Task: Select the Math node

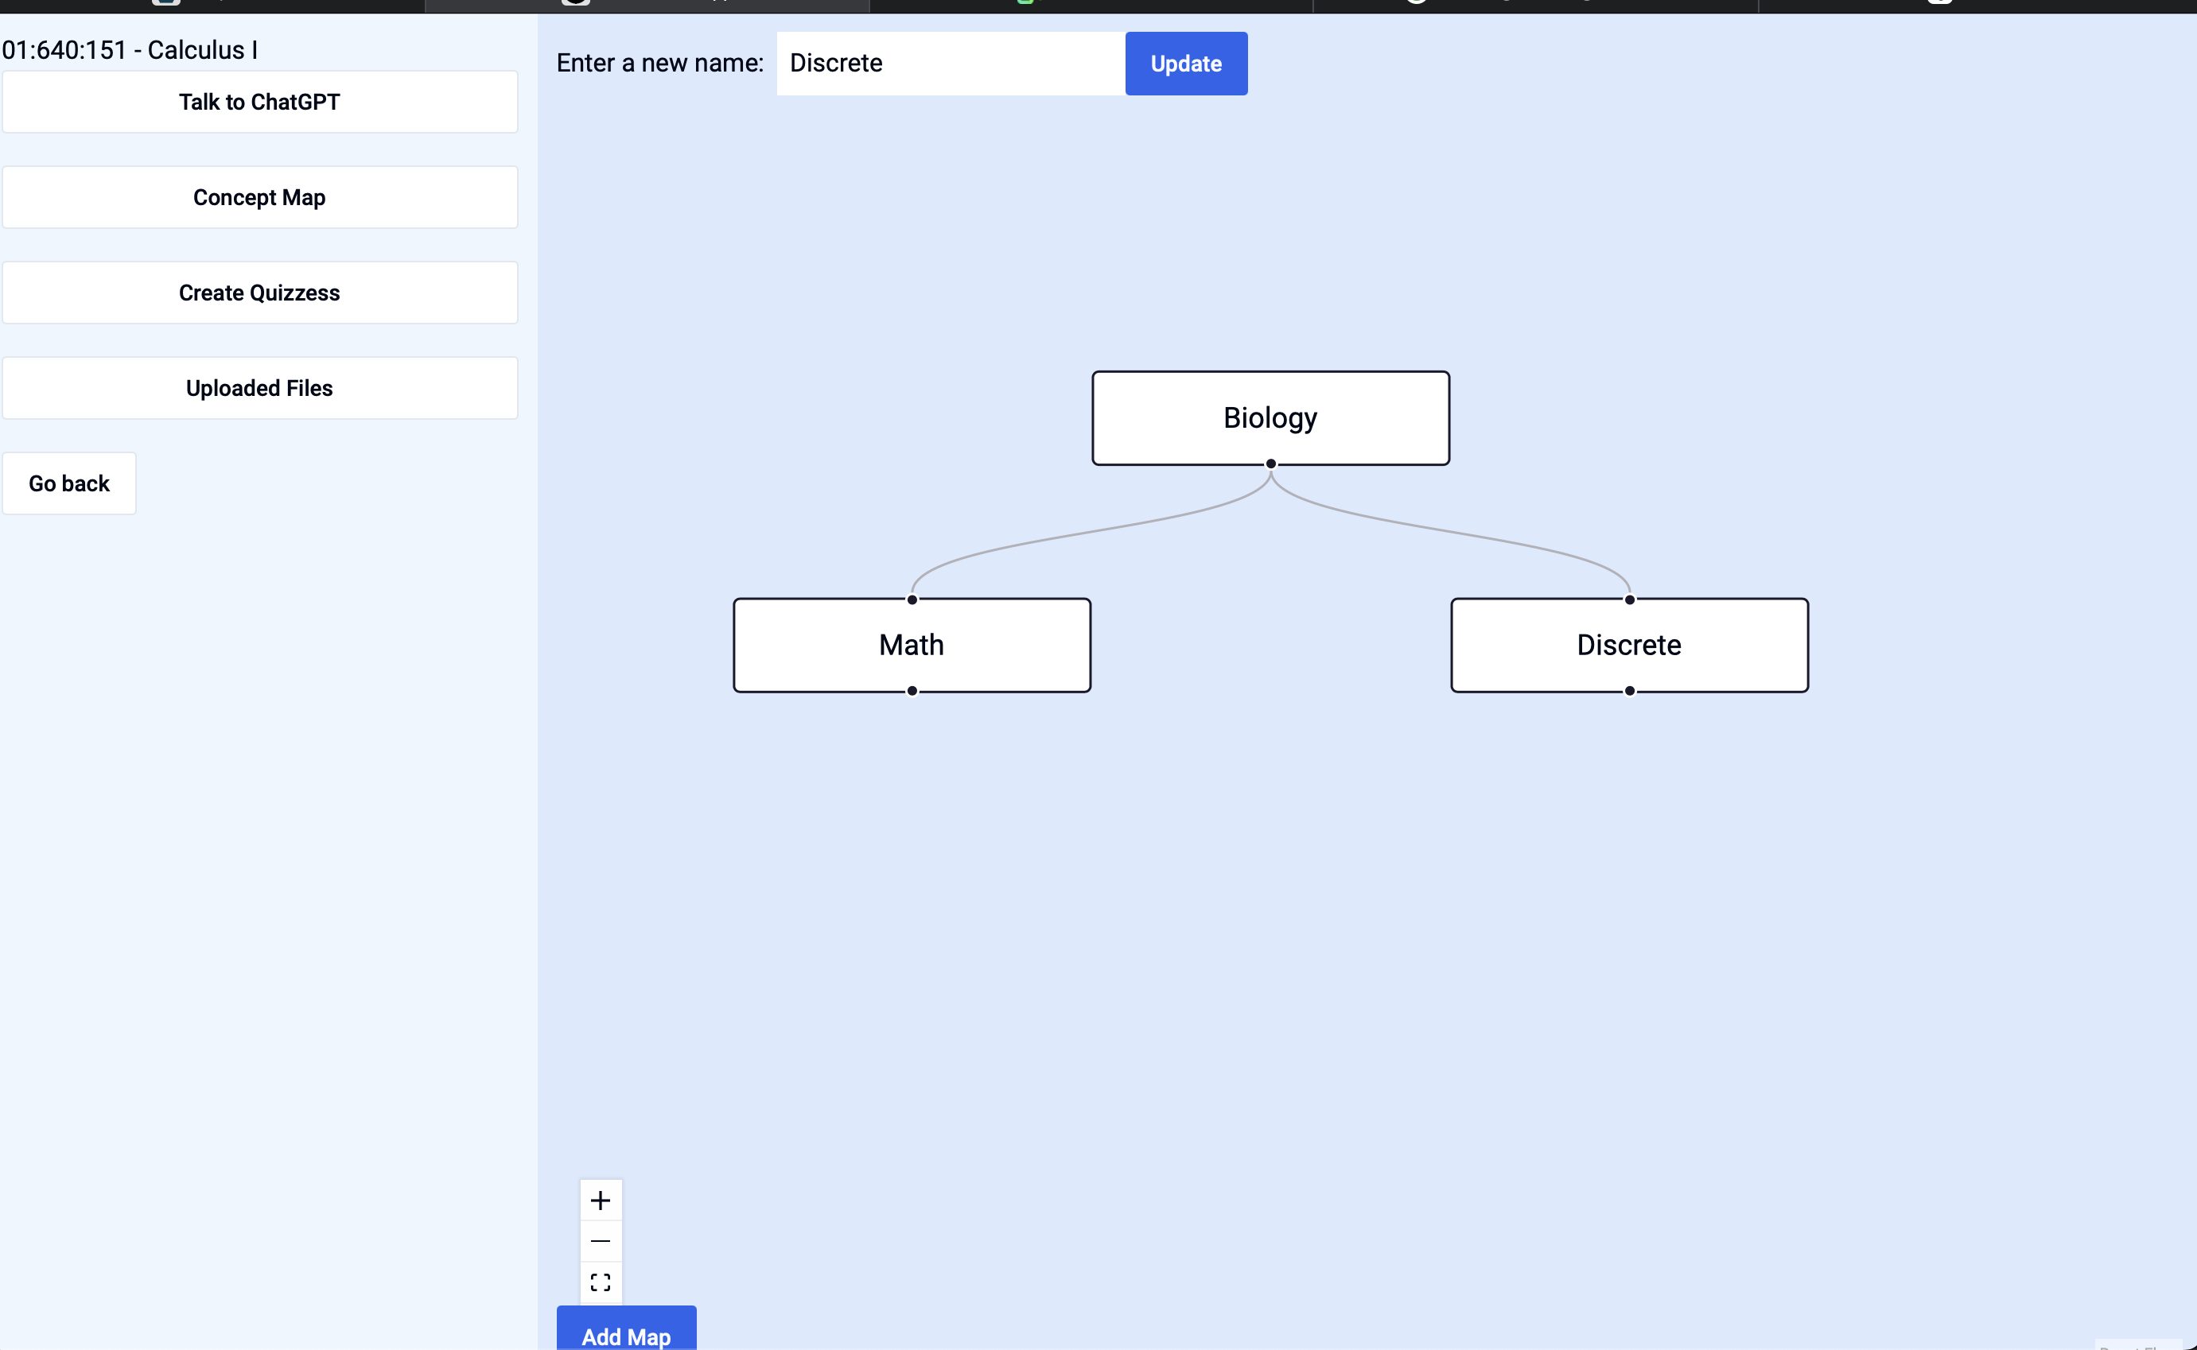Action: click(x=912, y=645)
